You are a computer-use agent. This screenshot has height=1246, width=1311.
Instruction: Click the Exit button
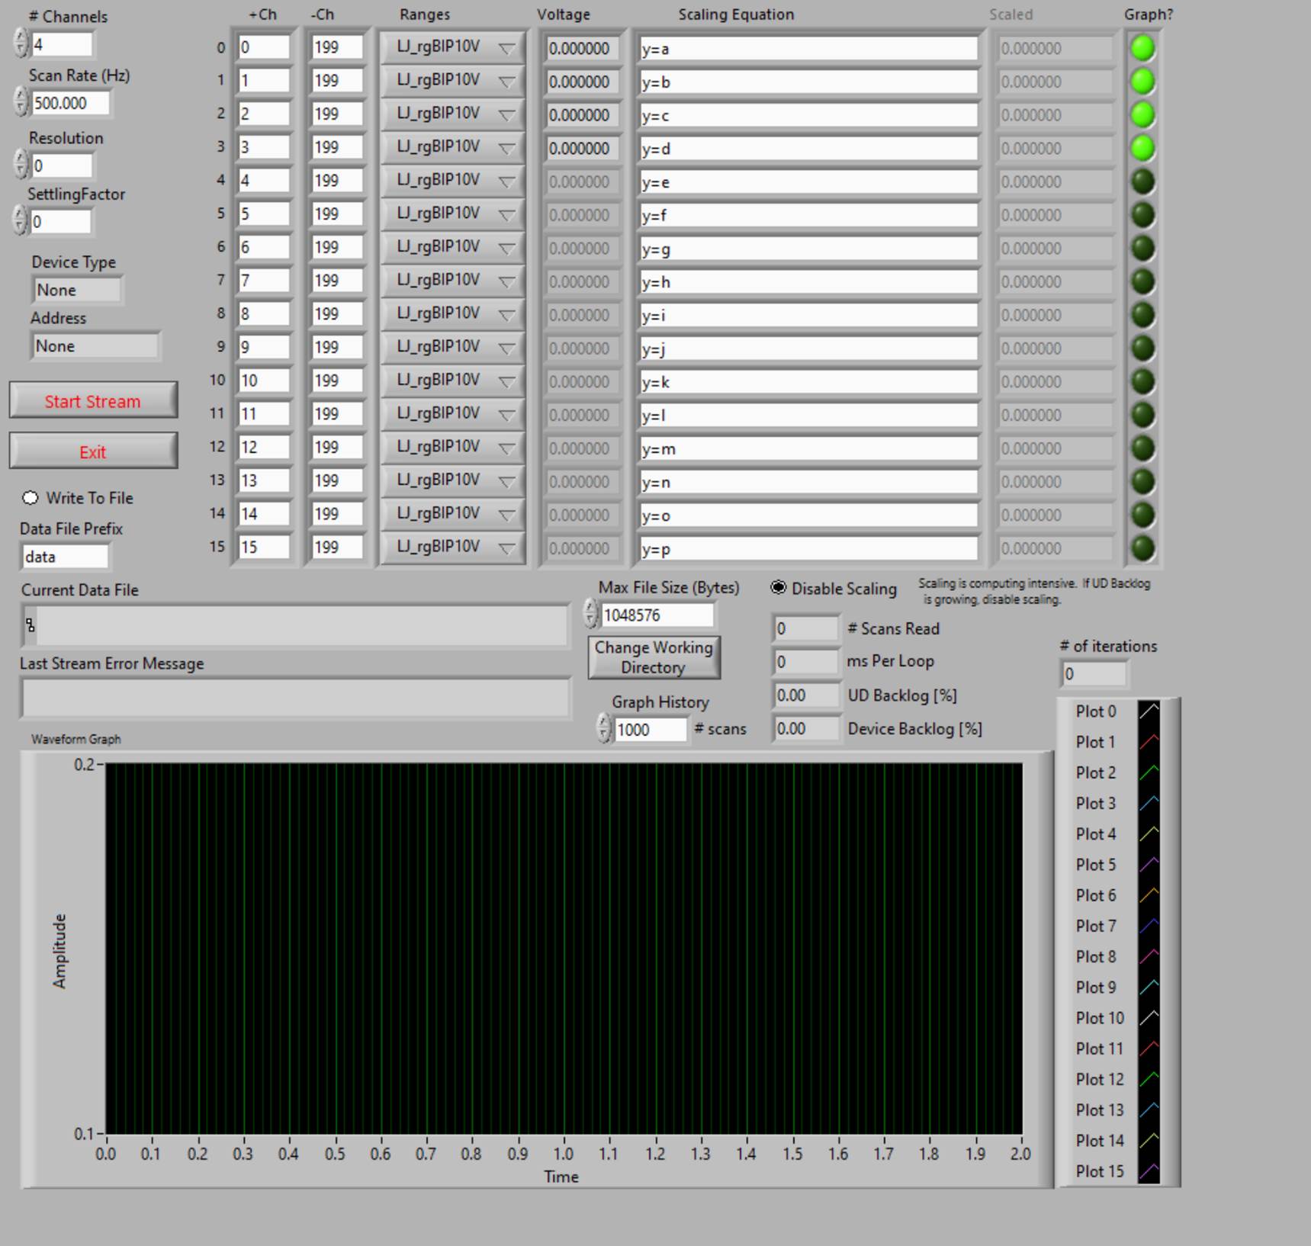[x=93, y=451]
